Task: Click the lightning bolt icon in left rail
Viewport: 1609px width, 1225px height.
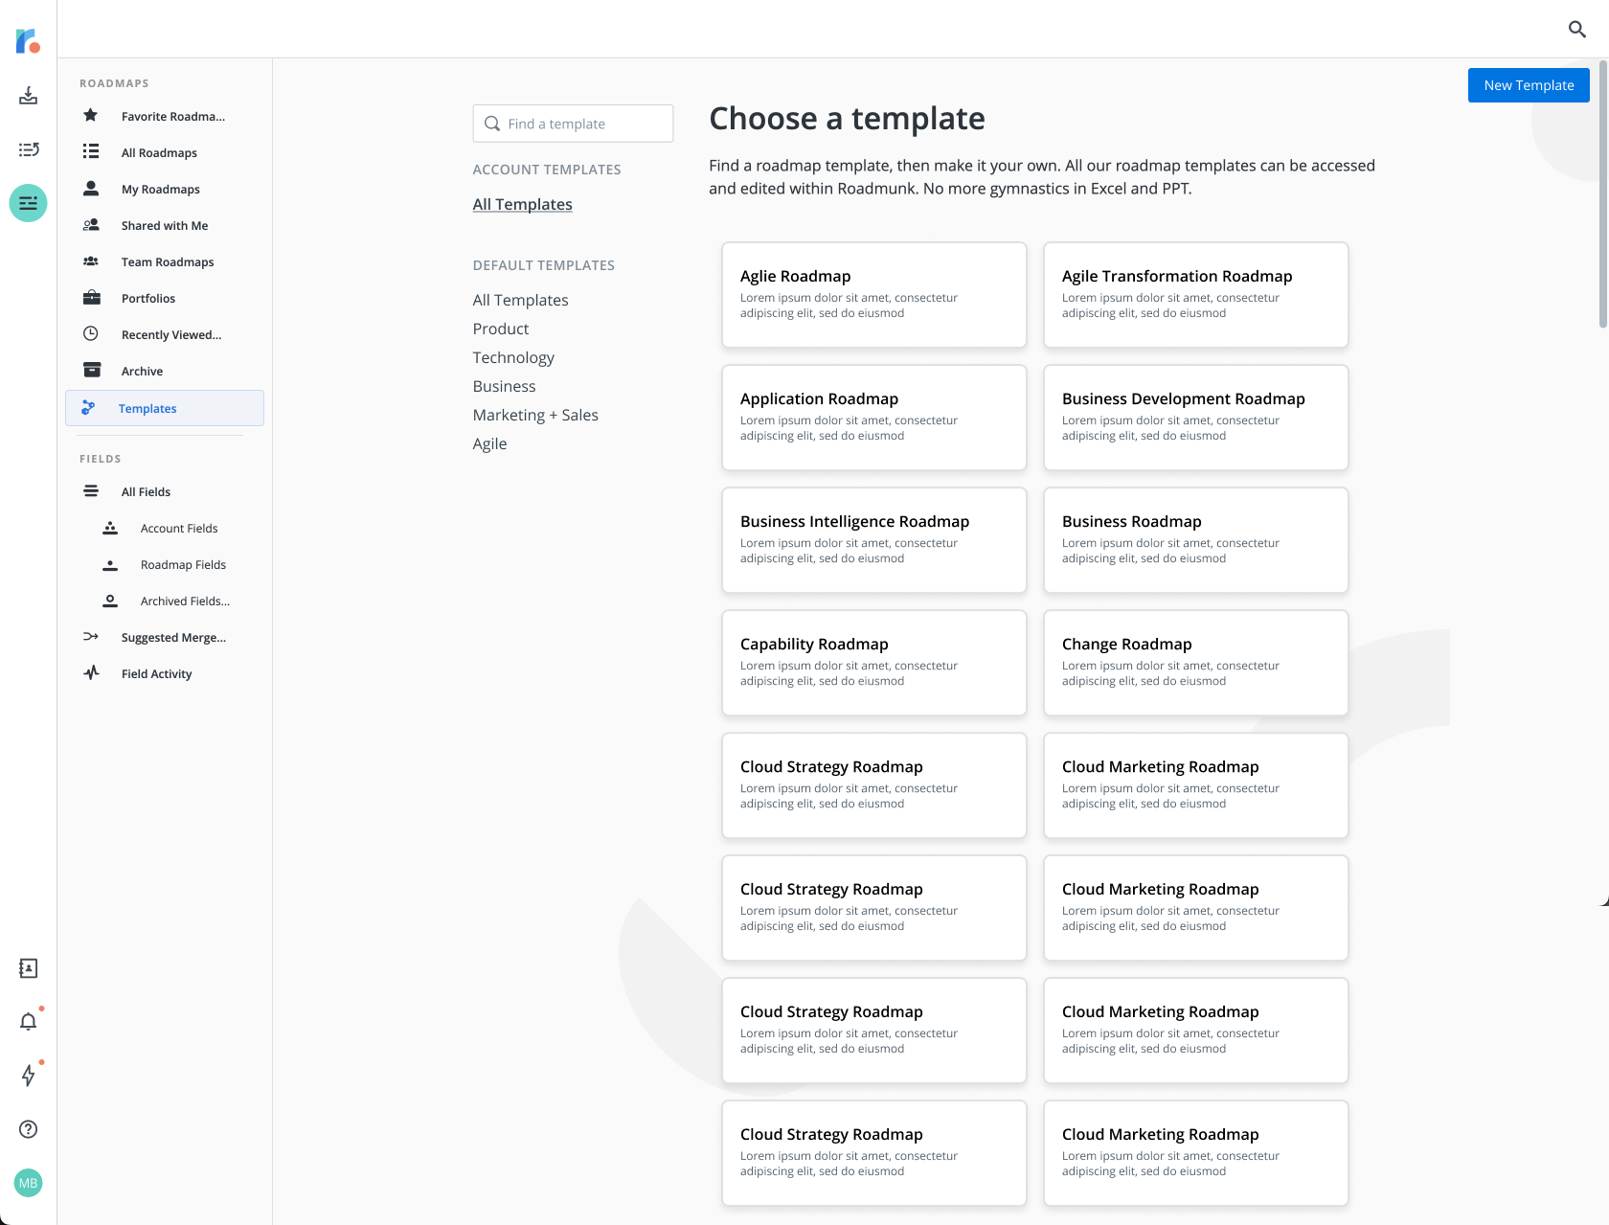Action: [29, 1076]
